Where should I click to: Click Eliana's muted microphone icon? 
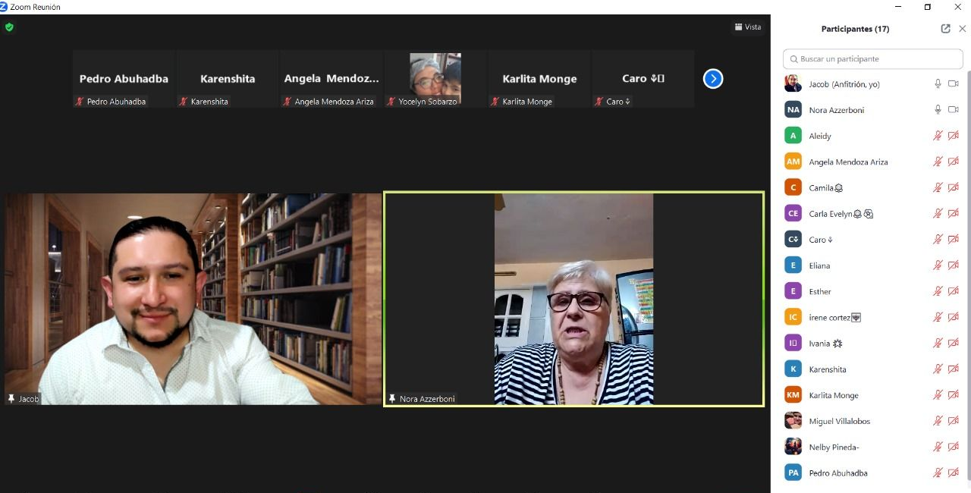tap(938, 265)
